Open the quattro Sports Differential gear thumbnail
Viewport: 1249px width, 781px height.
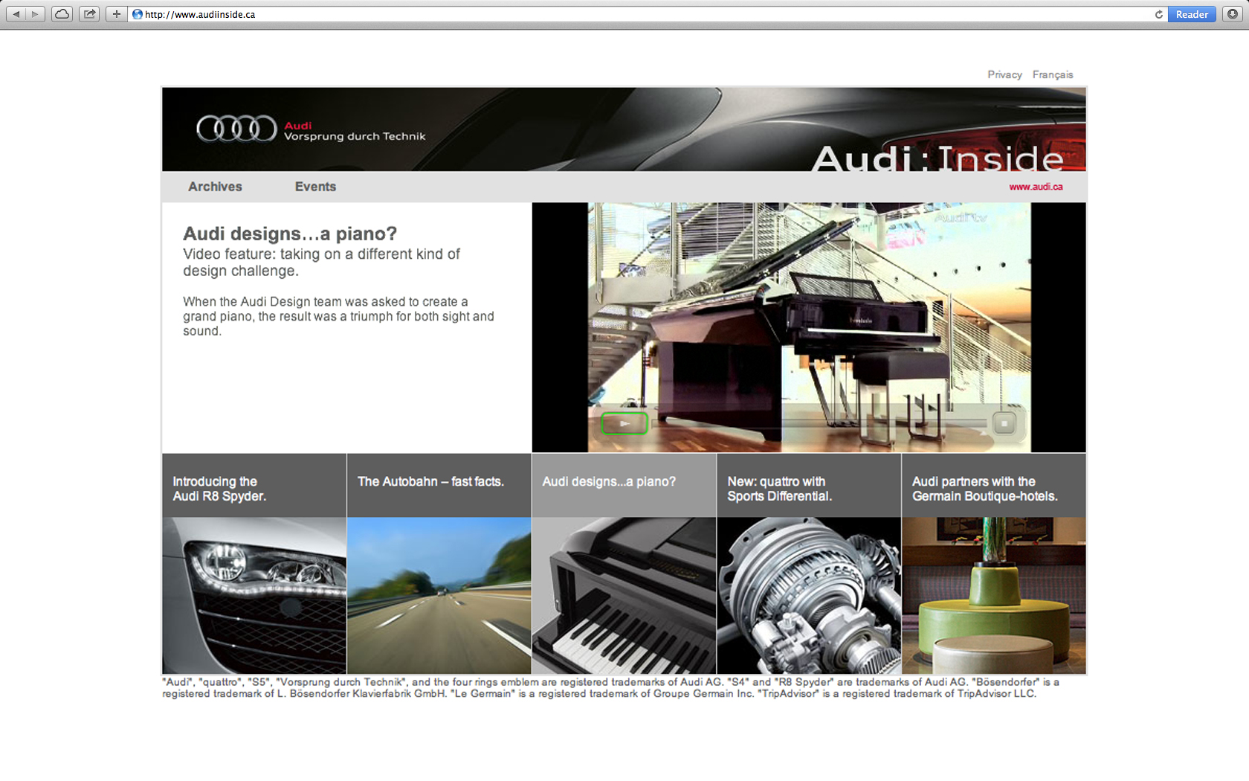[809, 595]
